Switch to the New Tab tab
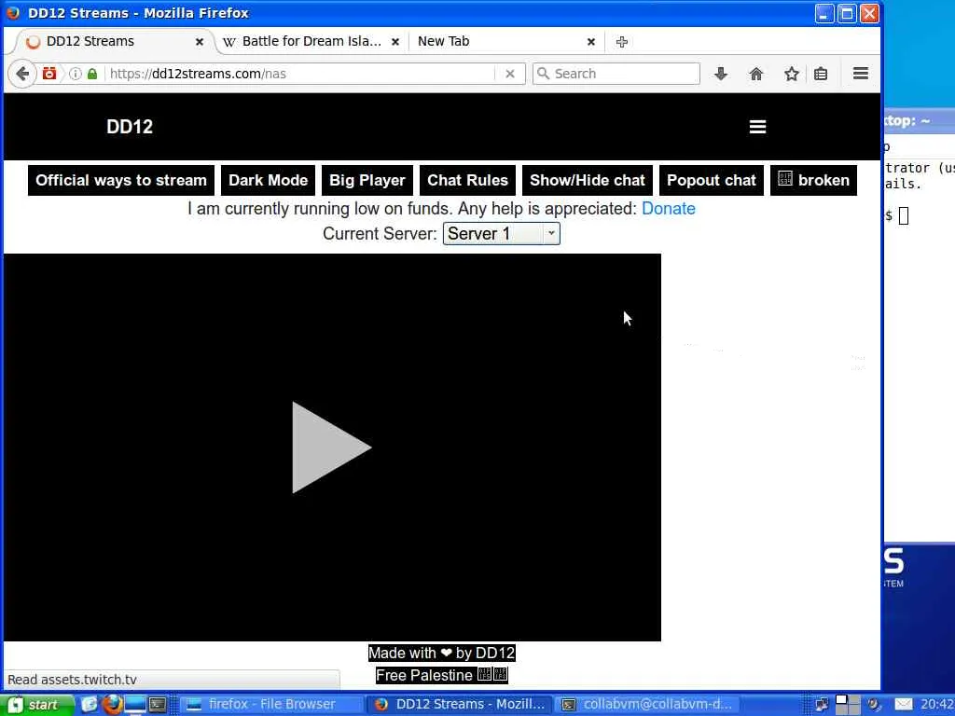Image resolution: width=955 pixels, height=716 pixels. point(505,41)
